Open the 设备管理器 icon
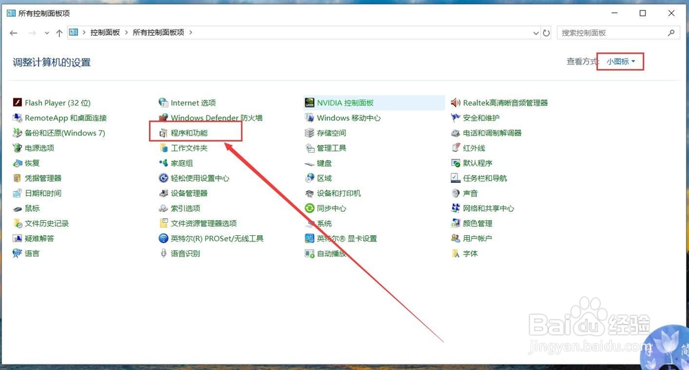Screen dimensions: 689x370 pos(163,193)
